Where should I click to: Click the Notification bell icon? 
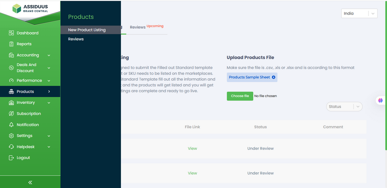click(11, 125)
